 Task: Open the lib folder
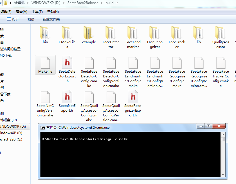199,34
